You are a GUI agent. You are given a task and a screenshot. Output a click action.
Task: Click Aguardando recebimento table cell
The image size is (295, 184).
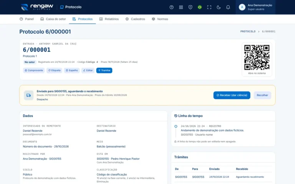250,177
